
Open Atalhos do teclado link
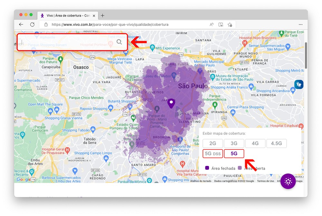pos(201,181)
